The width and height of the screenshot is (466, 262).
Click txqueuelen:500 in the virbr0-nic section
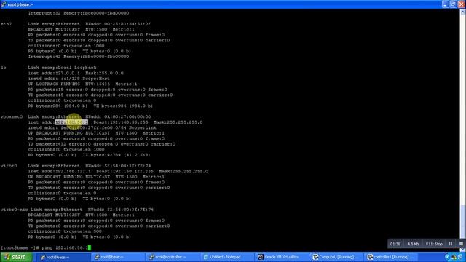pyautogui.click(x=82, y=231)
